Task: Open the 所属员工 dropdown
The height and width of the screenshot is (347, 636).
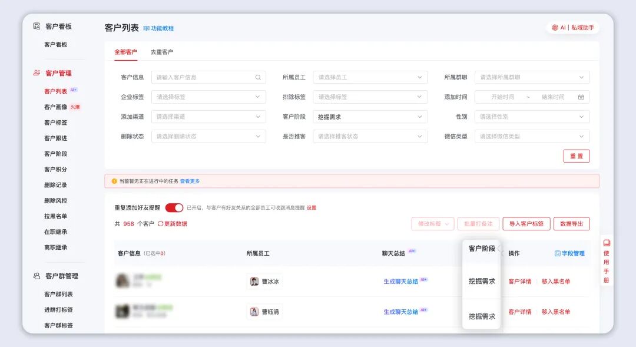Action: coord(370,77)
